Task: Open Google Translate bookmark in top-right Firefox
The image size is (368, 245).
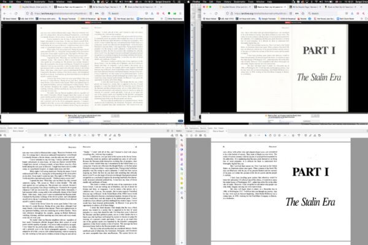Action: pyautogui.click(x=268, y=18)
